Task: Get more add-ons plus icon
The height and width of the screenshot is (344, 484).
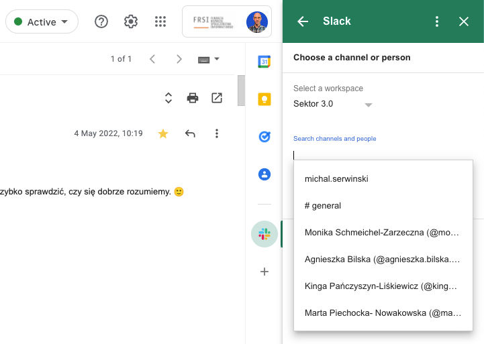Action: click(x=264, y=272)
